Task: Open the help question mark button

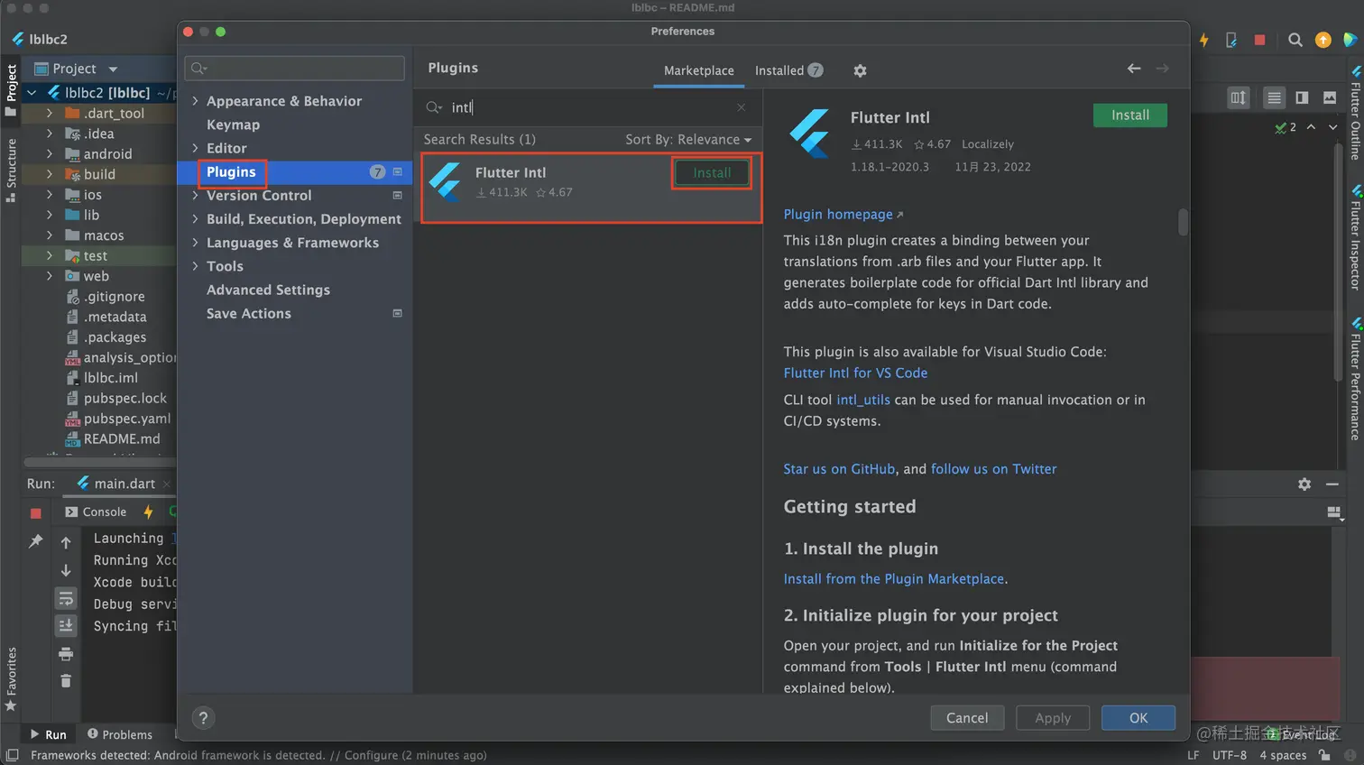Action: 203,718
